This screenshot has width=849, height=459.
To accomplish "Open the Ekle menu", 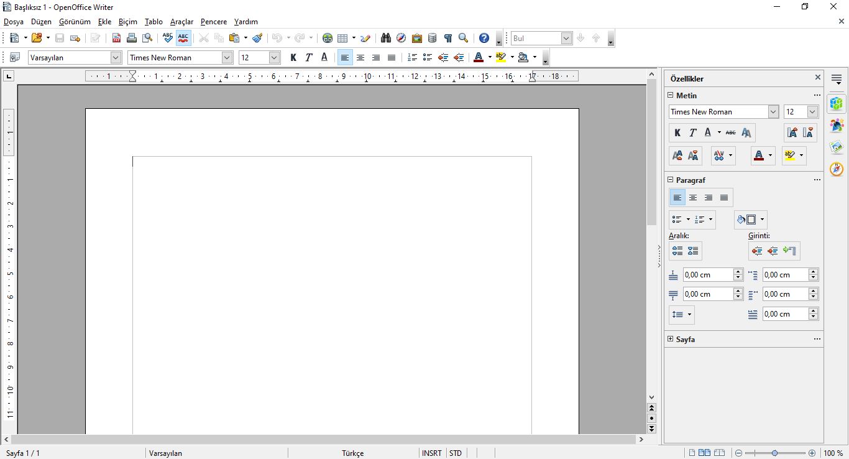I will (104, 21).
